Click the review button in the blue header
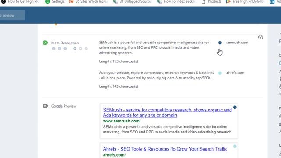This screenshot has width=281, height=158. 12,15
